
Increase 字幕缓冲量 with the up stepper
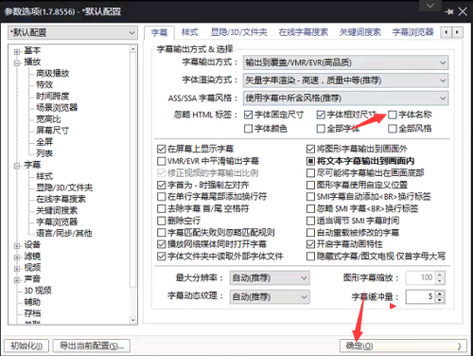click(440, 294)
